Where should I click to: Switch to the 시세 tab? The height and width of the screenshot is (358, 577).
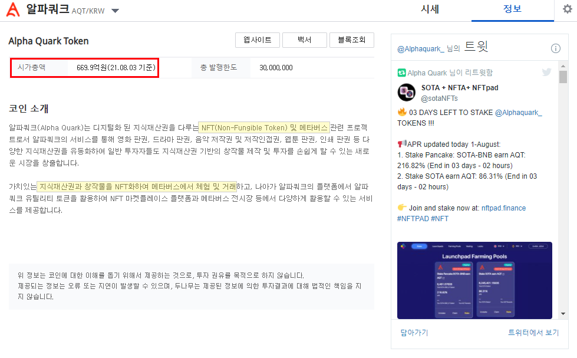(x=430, y=9)
